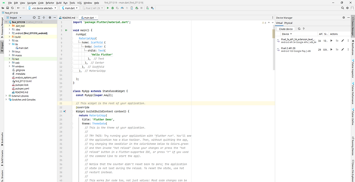Expand the android folder in project tree
The image size is (355, 182).
point(8,33)
